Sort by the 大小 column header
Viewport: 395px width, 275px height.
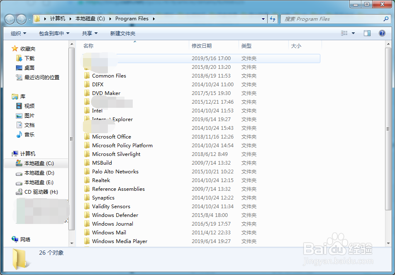click(x=296, y=46)
